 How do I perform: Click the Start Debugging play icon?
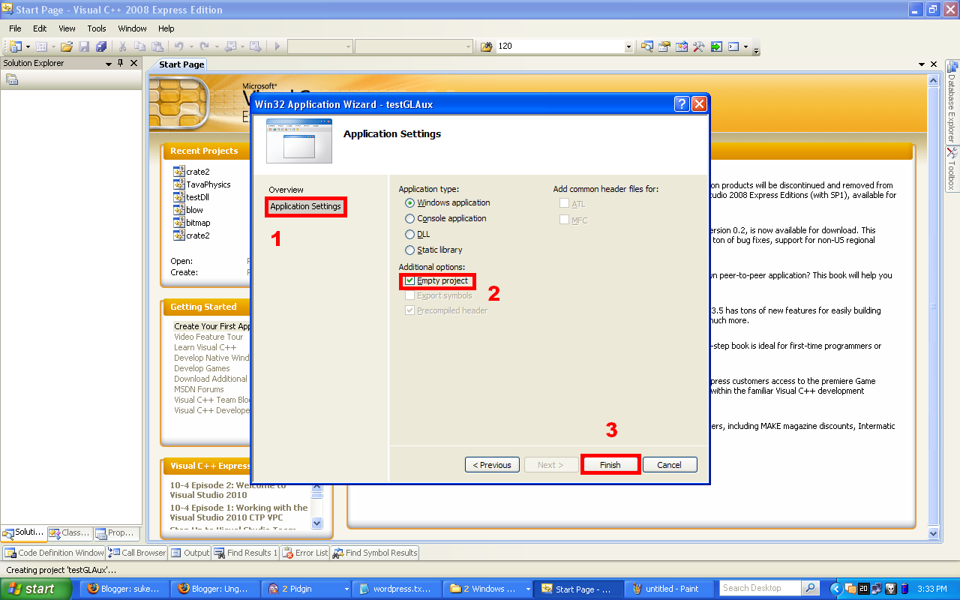(x=277, y=46)
